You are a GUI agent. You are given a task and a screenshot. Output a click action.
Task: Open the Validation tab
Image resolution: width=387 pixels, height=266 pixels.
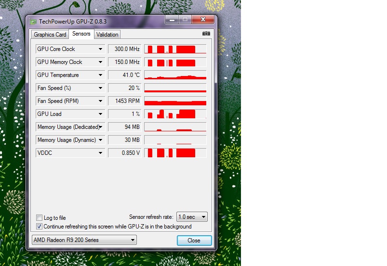(107, 35)
